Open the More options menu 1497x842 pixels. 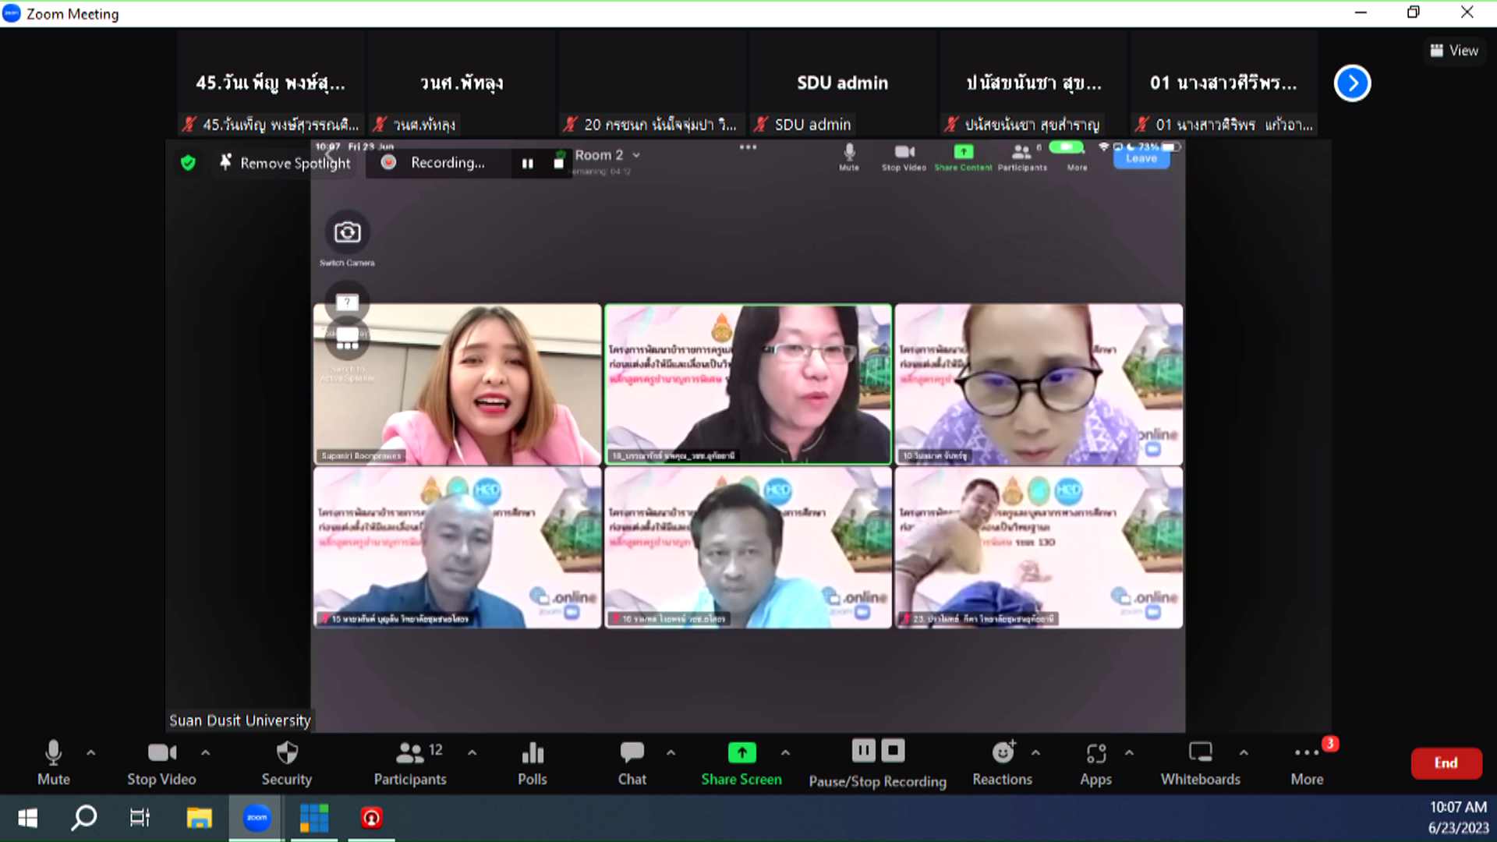tap(1307, 762)
